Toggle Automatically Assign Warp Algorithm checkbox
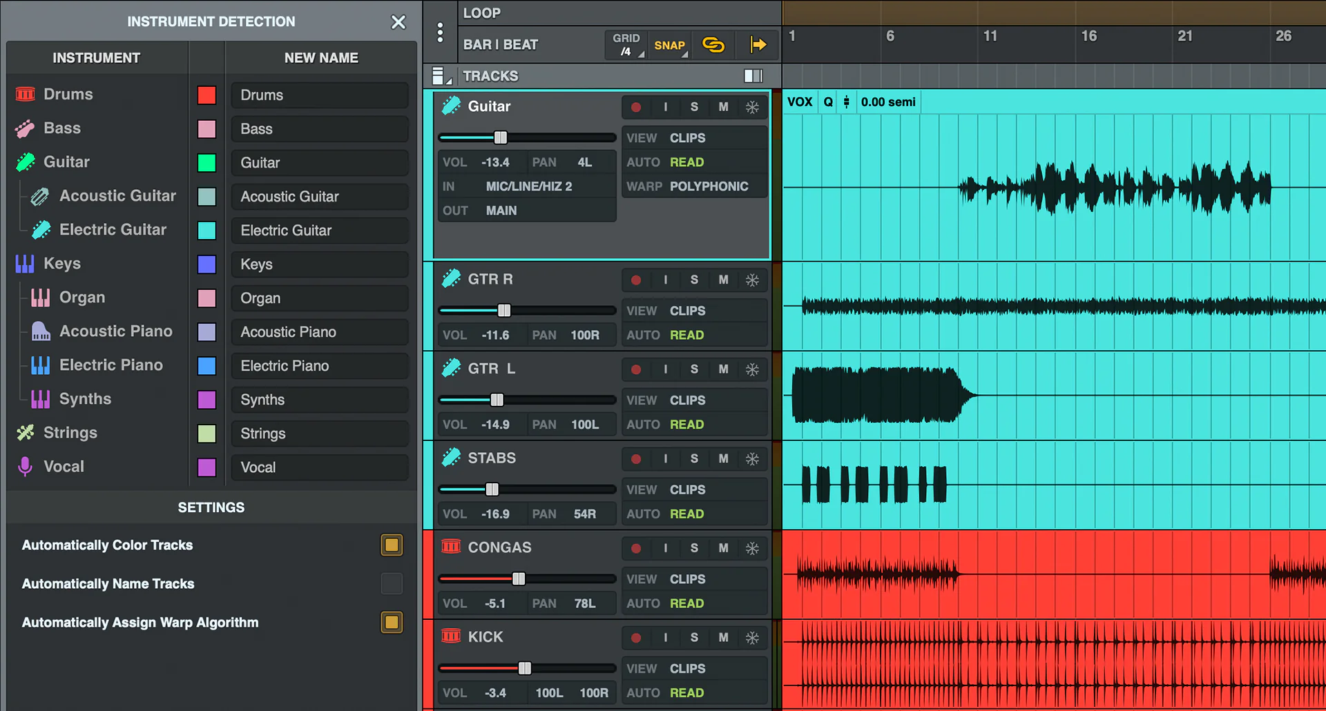 (392, 623)
